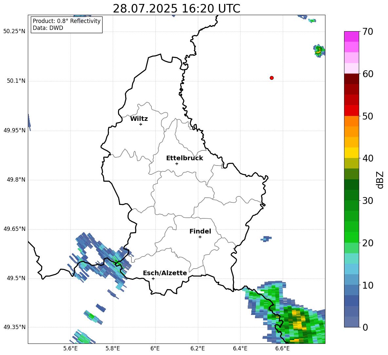The image size is (388, 355).
Task: Click the Findel city label
Action: coord(200,231)
